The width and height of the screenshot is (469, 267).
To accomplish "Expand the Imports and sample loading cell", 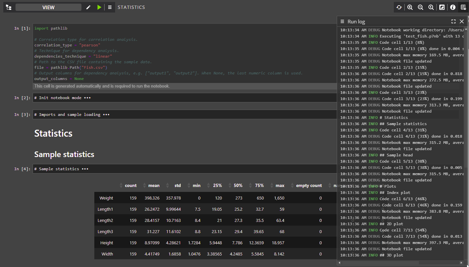I will point(106,115).
